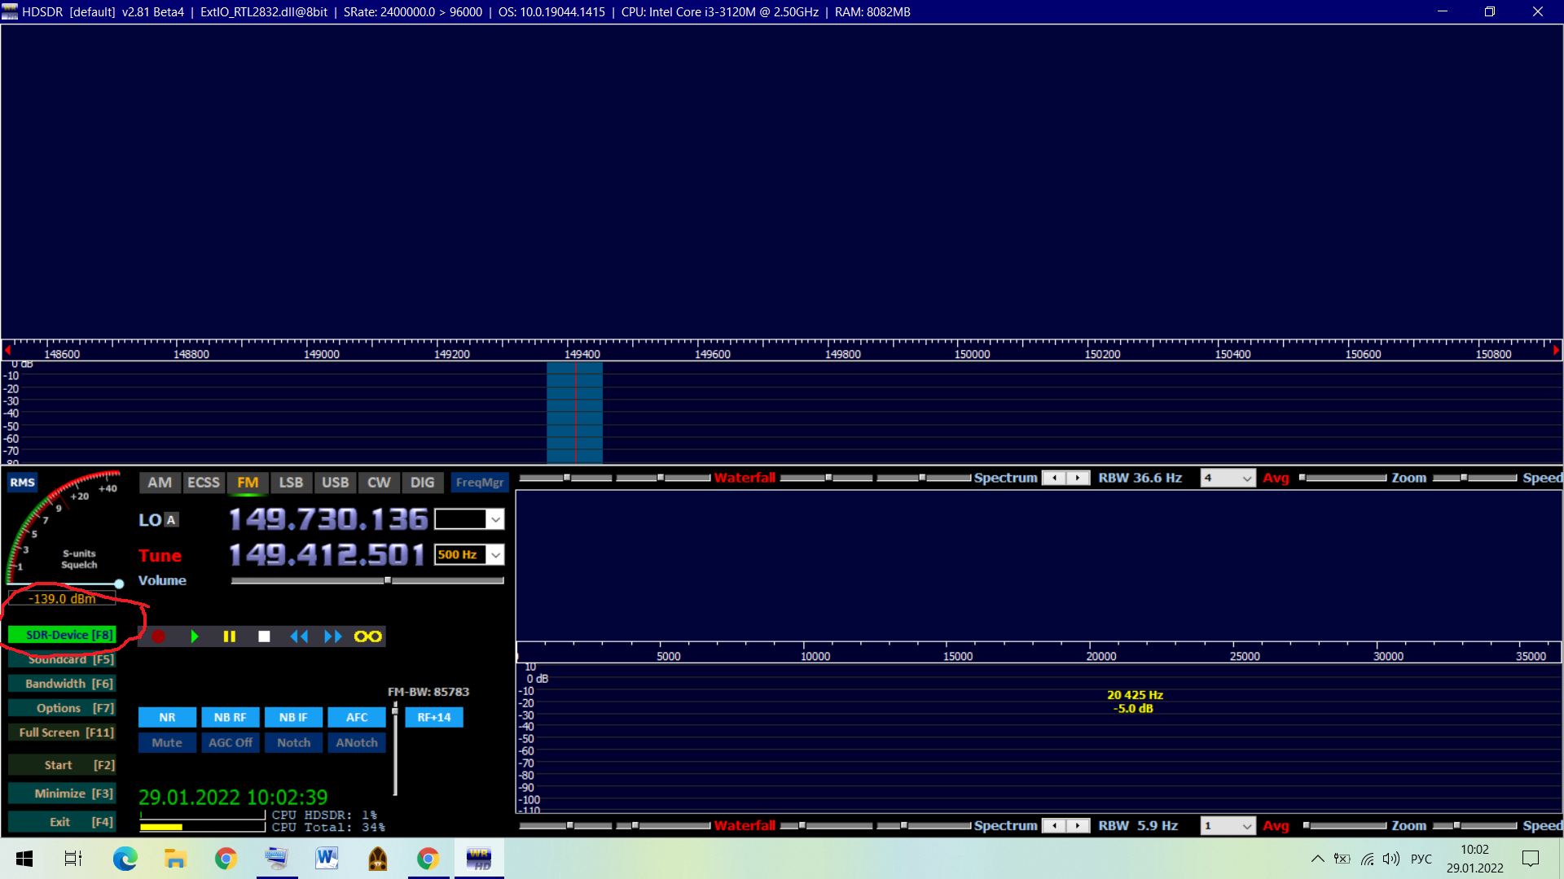The height and width of the screenshot is (879, 1564).
Task: Click the rewind double-arrow icon
Action: (299, 636)
